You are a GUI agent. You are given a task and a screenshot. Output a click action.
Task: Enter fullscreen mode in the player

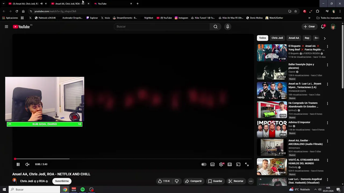247,164
